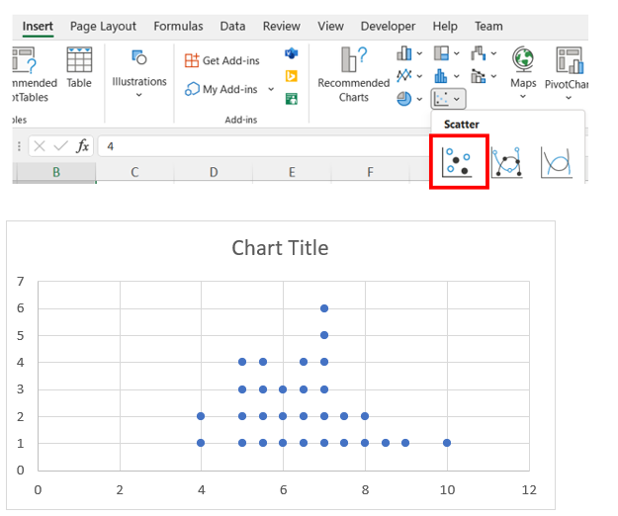Viewport: 618px width, 516px height.
Task: Expand the waterfall chart dropdown arrow
Action: click(x=493, y=53)
